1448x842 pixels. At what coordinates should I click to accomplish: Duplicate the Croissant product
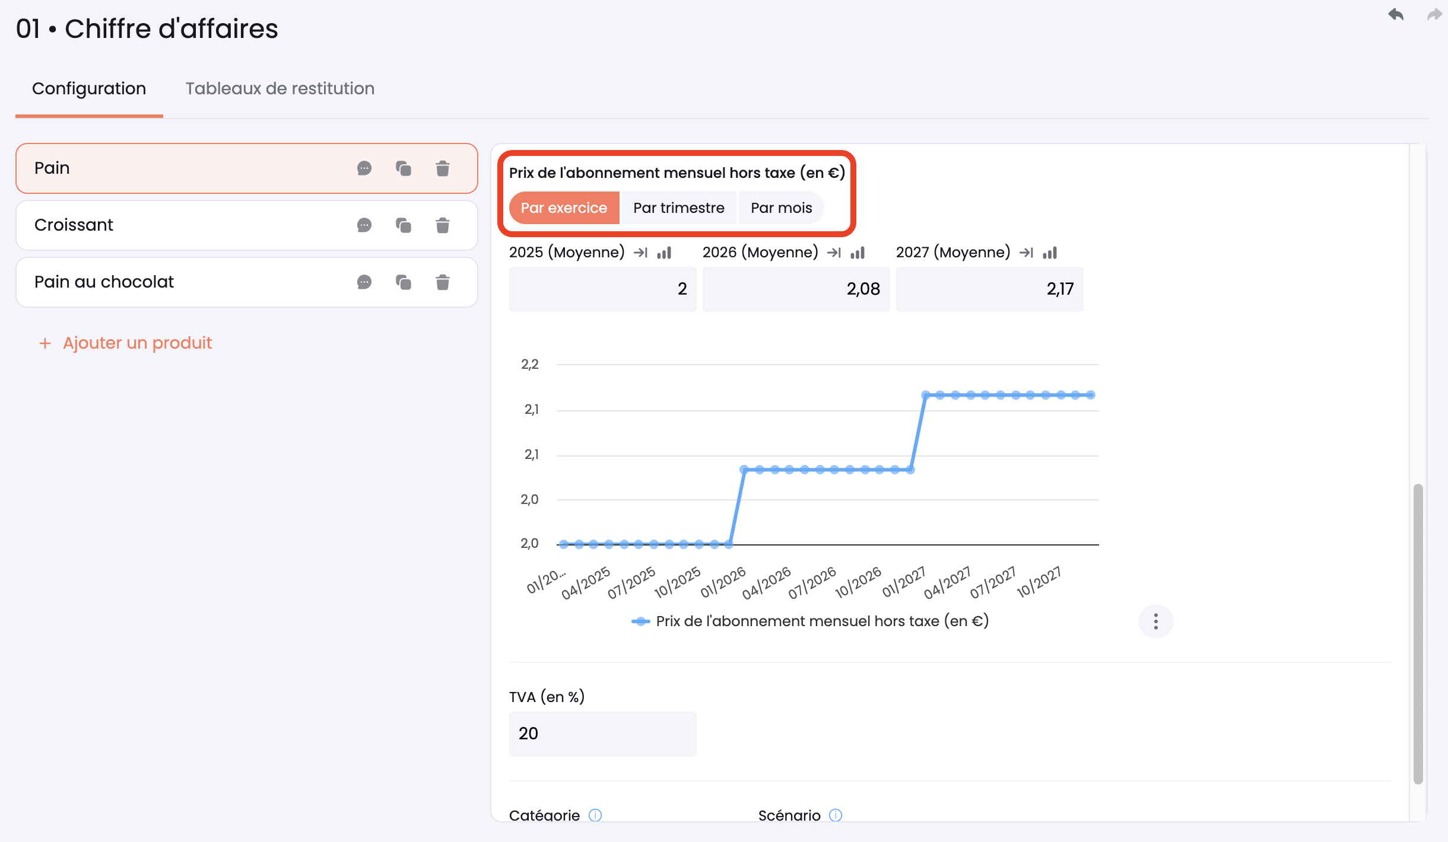click(404, 225)
